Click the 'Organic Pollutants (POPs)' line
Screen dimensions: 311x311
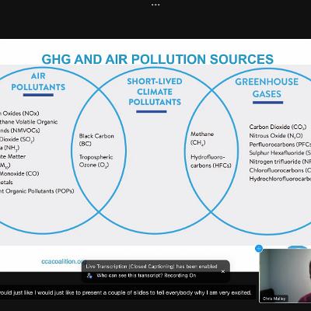pyautogui.click(x=37, y=191)
